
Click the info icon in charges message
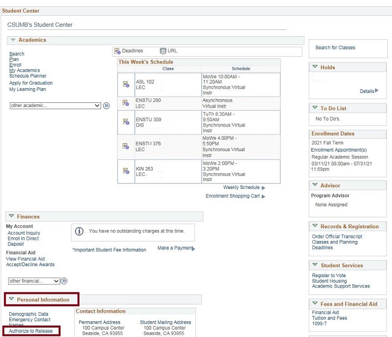point(79,231)
